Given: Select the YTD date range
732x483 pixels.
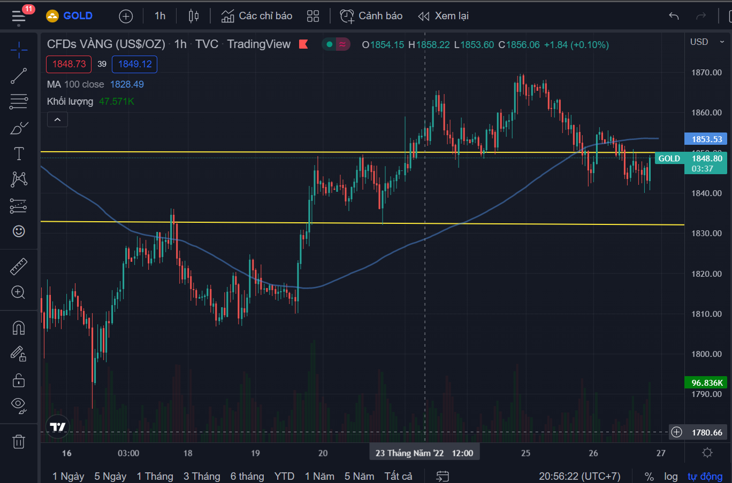Looking at the screenshot, I should tap(285, 476).
